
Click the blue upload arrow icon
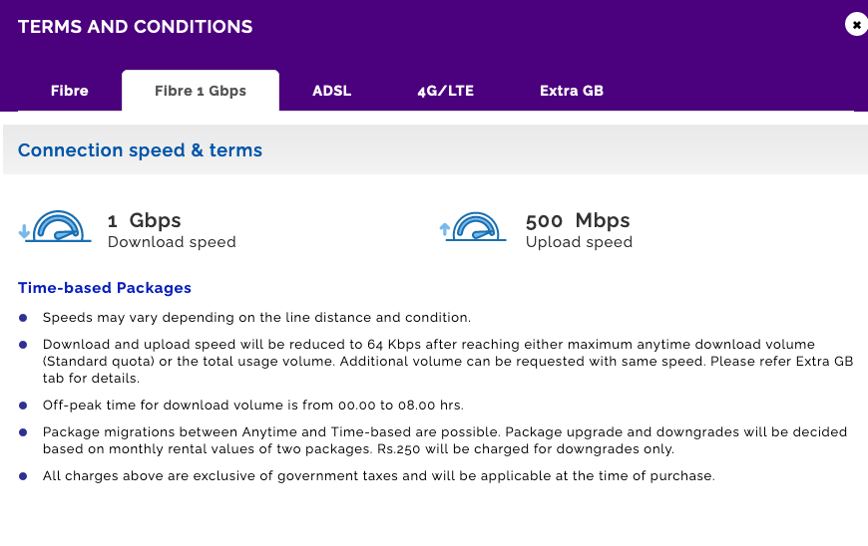tap(445, 229)
